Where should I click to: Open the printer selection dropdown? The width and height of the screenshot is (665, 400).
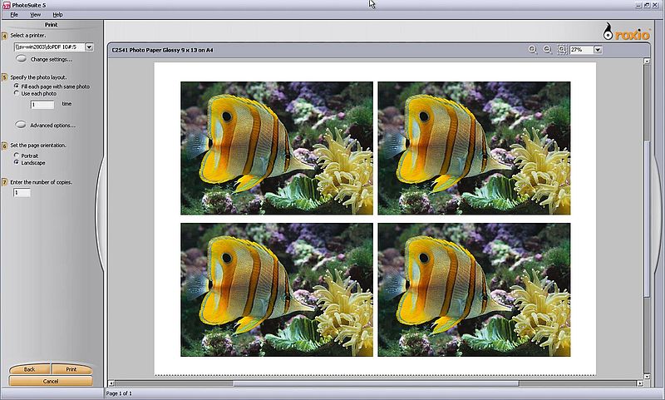pyautogui.click(x=89, y=47)
